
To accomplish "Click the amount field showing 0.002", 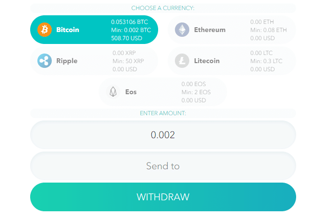I will pyautogui.click(x=163, y=135).
